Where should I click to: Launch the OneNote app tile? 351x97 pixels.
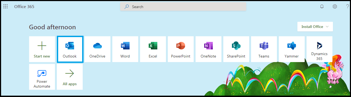(x=208, y=49)
